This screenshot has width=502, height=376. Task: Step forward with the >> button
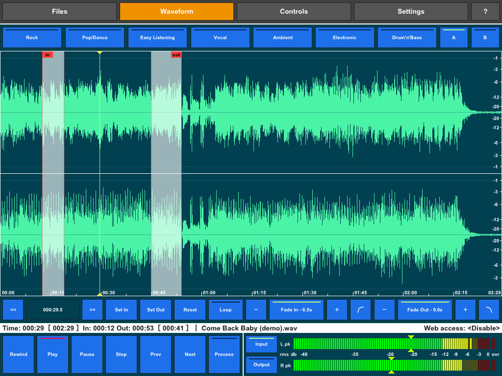[93, 309]
